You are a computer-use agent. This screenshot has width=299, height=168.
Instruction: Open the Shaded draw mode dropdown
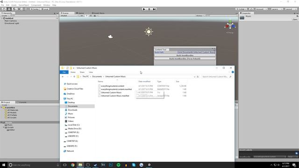coord(70,15)
